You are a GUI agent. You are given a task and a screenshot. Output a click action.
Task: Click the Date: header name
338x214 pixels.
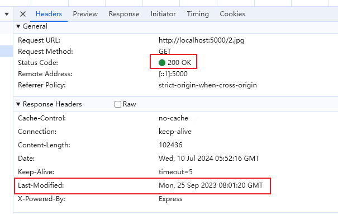26,159
